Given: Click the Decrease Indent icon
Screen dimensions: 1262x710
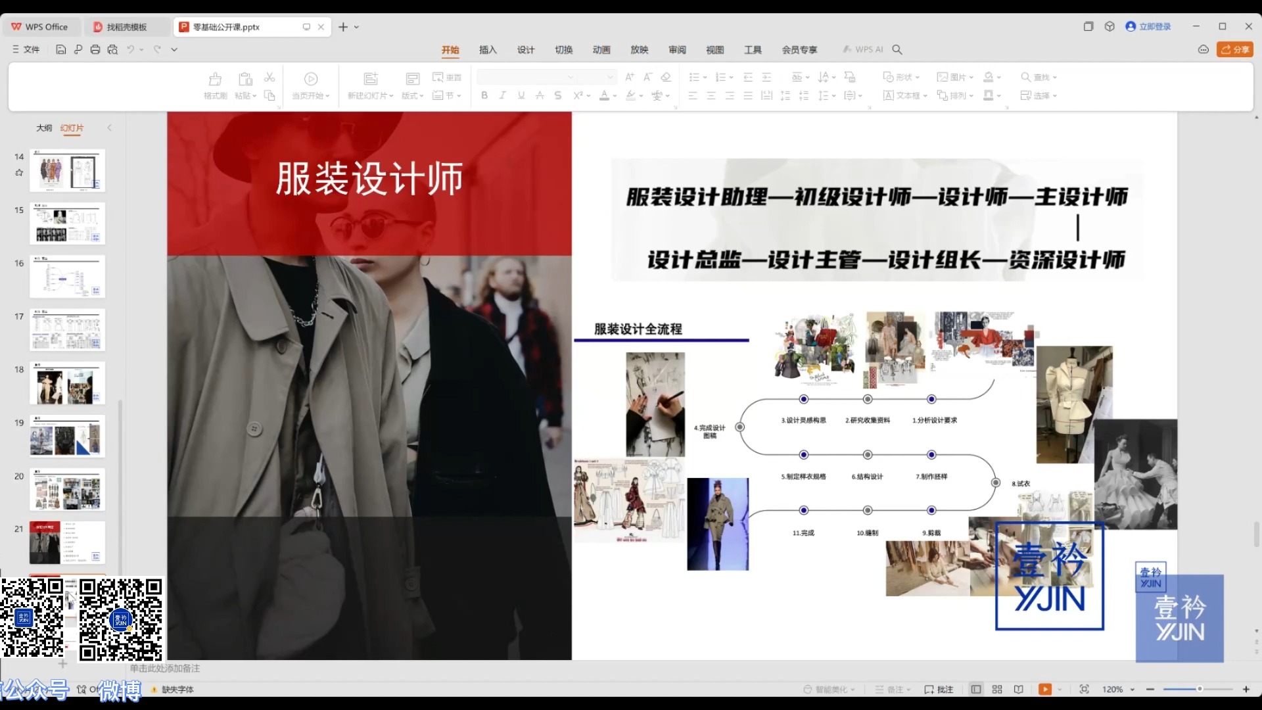Looking at the screenshot, I should [x=748, y=77].
